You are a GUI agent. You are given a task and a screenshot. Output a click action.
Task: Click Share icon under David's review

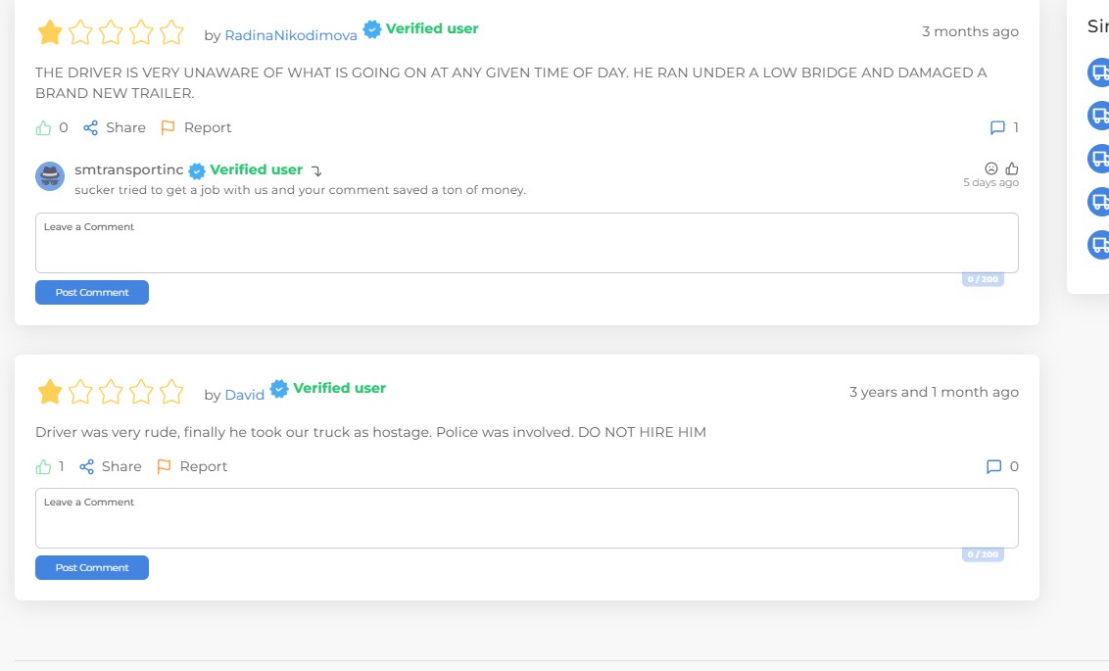(86, 466)
